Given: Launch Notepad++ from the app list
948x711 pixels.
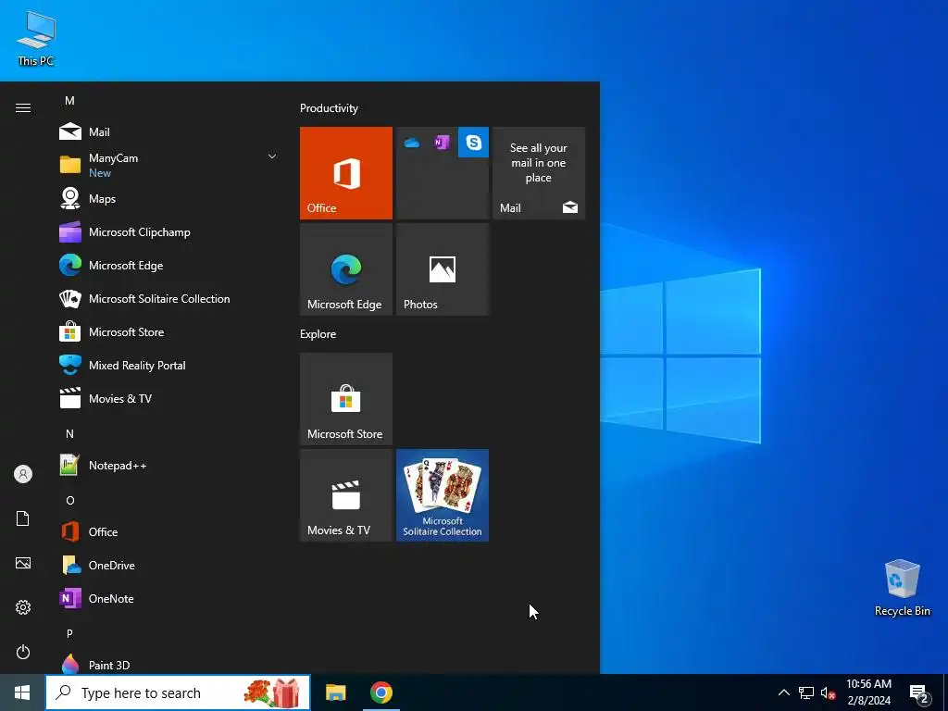Looking at the screenshot, I should coord(169,465).
